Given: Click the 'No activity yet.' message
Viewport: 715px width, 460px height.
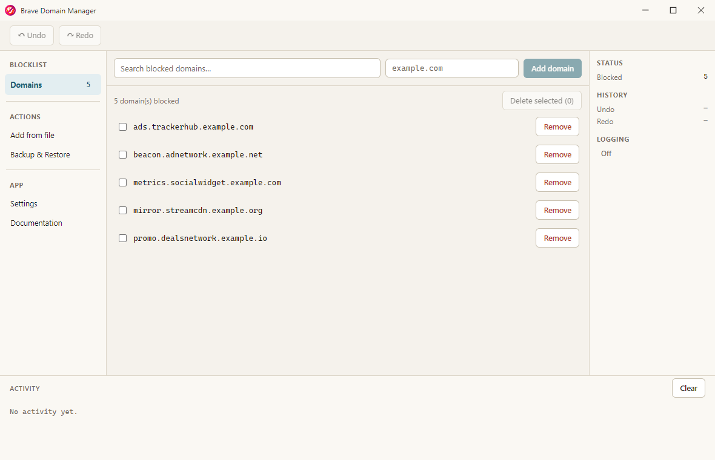Looking at the screenshot, I should coord(44,412).
